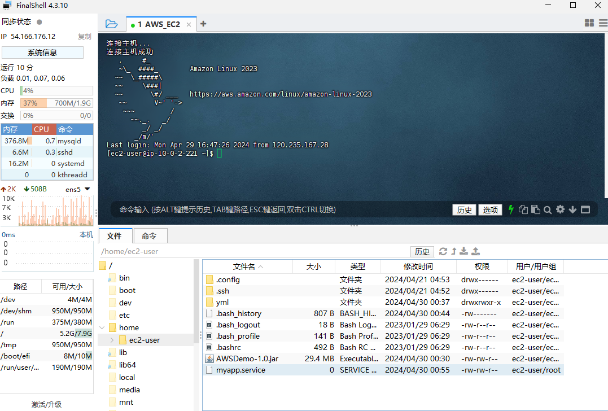Select the .ssh folder row
The image size is (608, 411).
click(x=383, y=291)
